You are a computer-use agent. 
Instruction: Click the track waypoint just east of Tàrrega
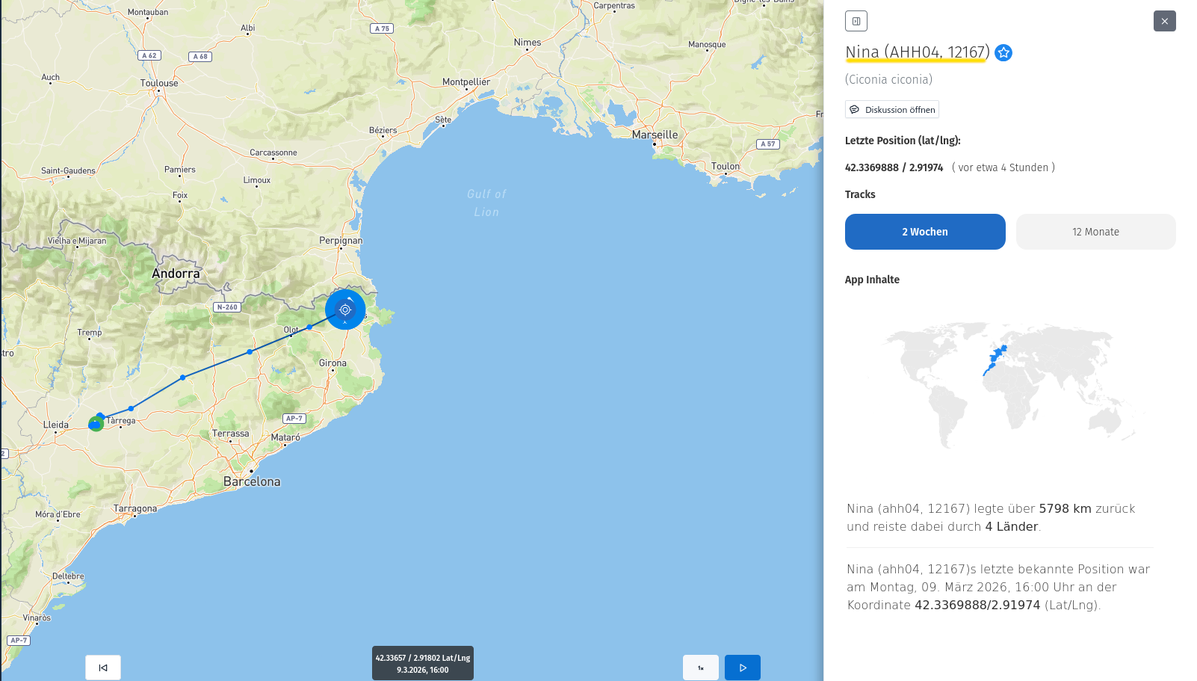pyautogui.click(x=132, y=408)
